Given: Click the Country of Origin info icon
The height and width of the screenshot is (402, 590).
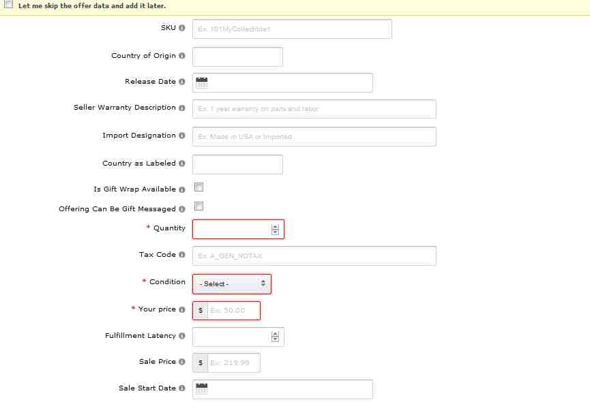Looking at the screenshot, I should [x=182, y=56].
